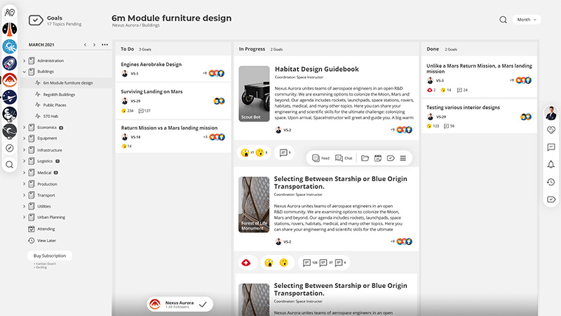
Task: Expand the Production folder
Action: click(25, 184)
